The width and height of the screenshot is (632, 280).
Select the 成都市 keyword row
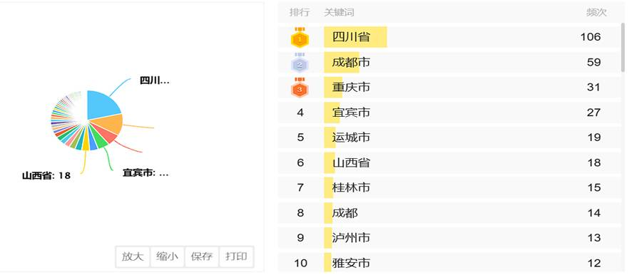click(449, 63)
